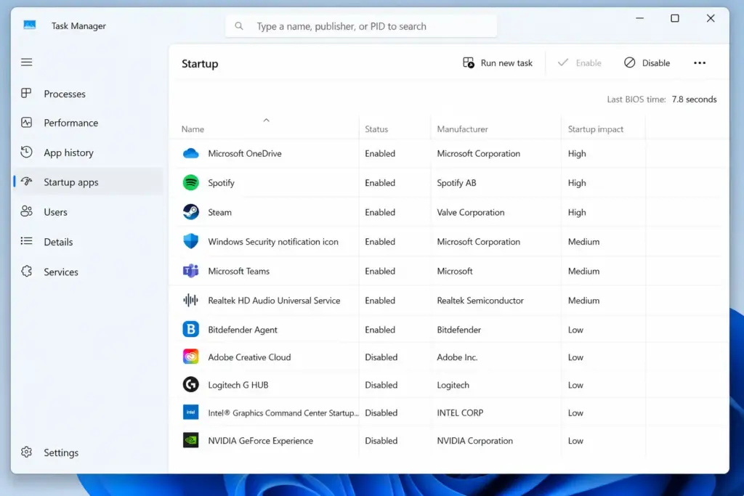Image resolution: width=744 pixels, height=496 pixels.
Task: Switch to the Performance page
Action: pos(70,123)
